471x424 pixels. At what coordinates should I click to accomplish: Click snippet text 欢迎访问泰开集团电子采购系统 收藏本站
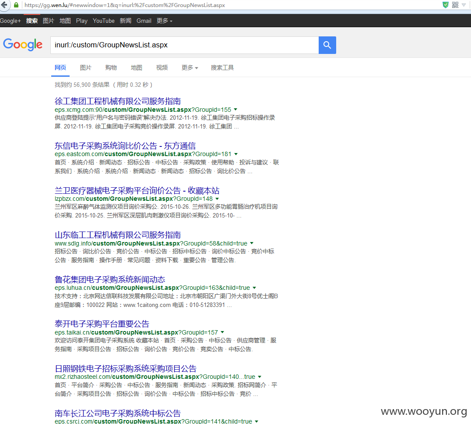tap(107, 340)
